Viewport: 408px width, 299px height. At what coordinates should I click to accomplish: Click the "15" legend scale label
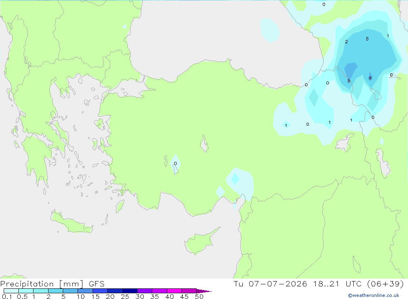click(95, 297)
